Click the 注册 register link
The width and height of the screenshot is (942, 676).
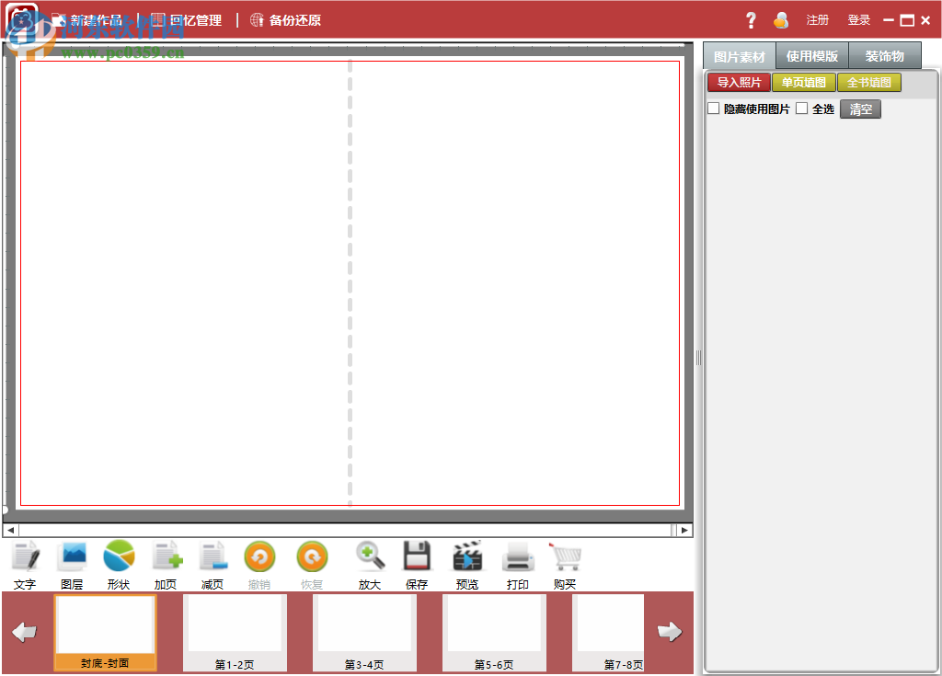[x=818, y=20]
